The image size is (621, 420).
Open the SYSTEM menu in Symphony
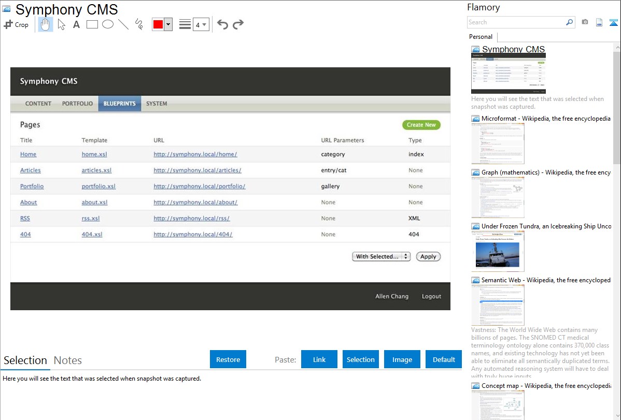157,104
